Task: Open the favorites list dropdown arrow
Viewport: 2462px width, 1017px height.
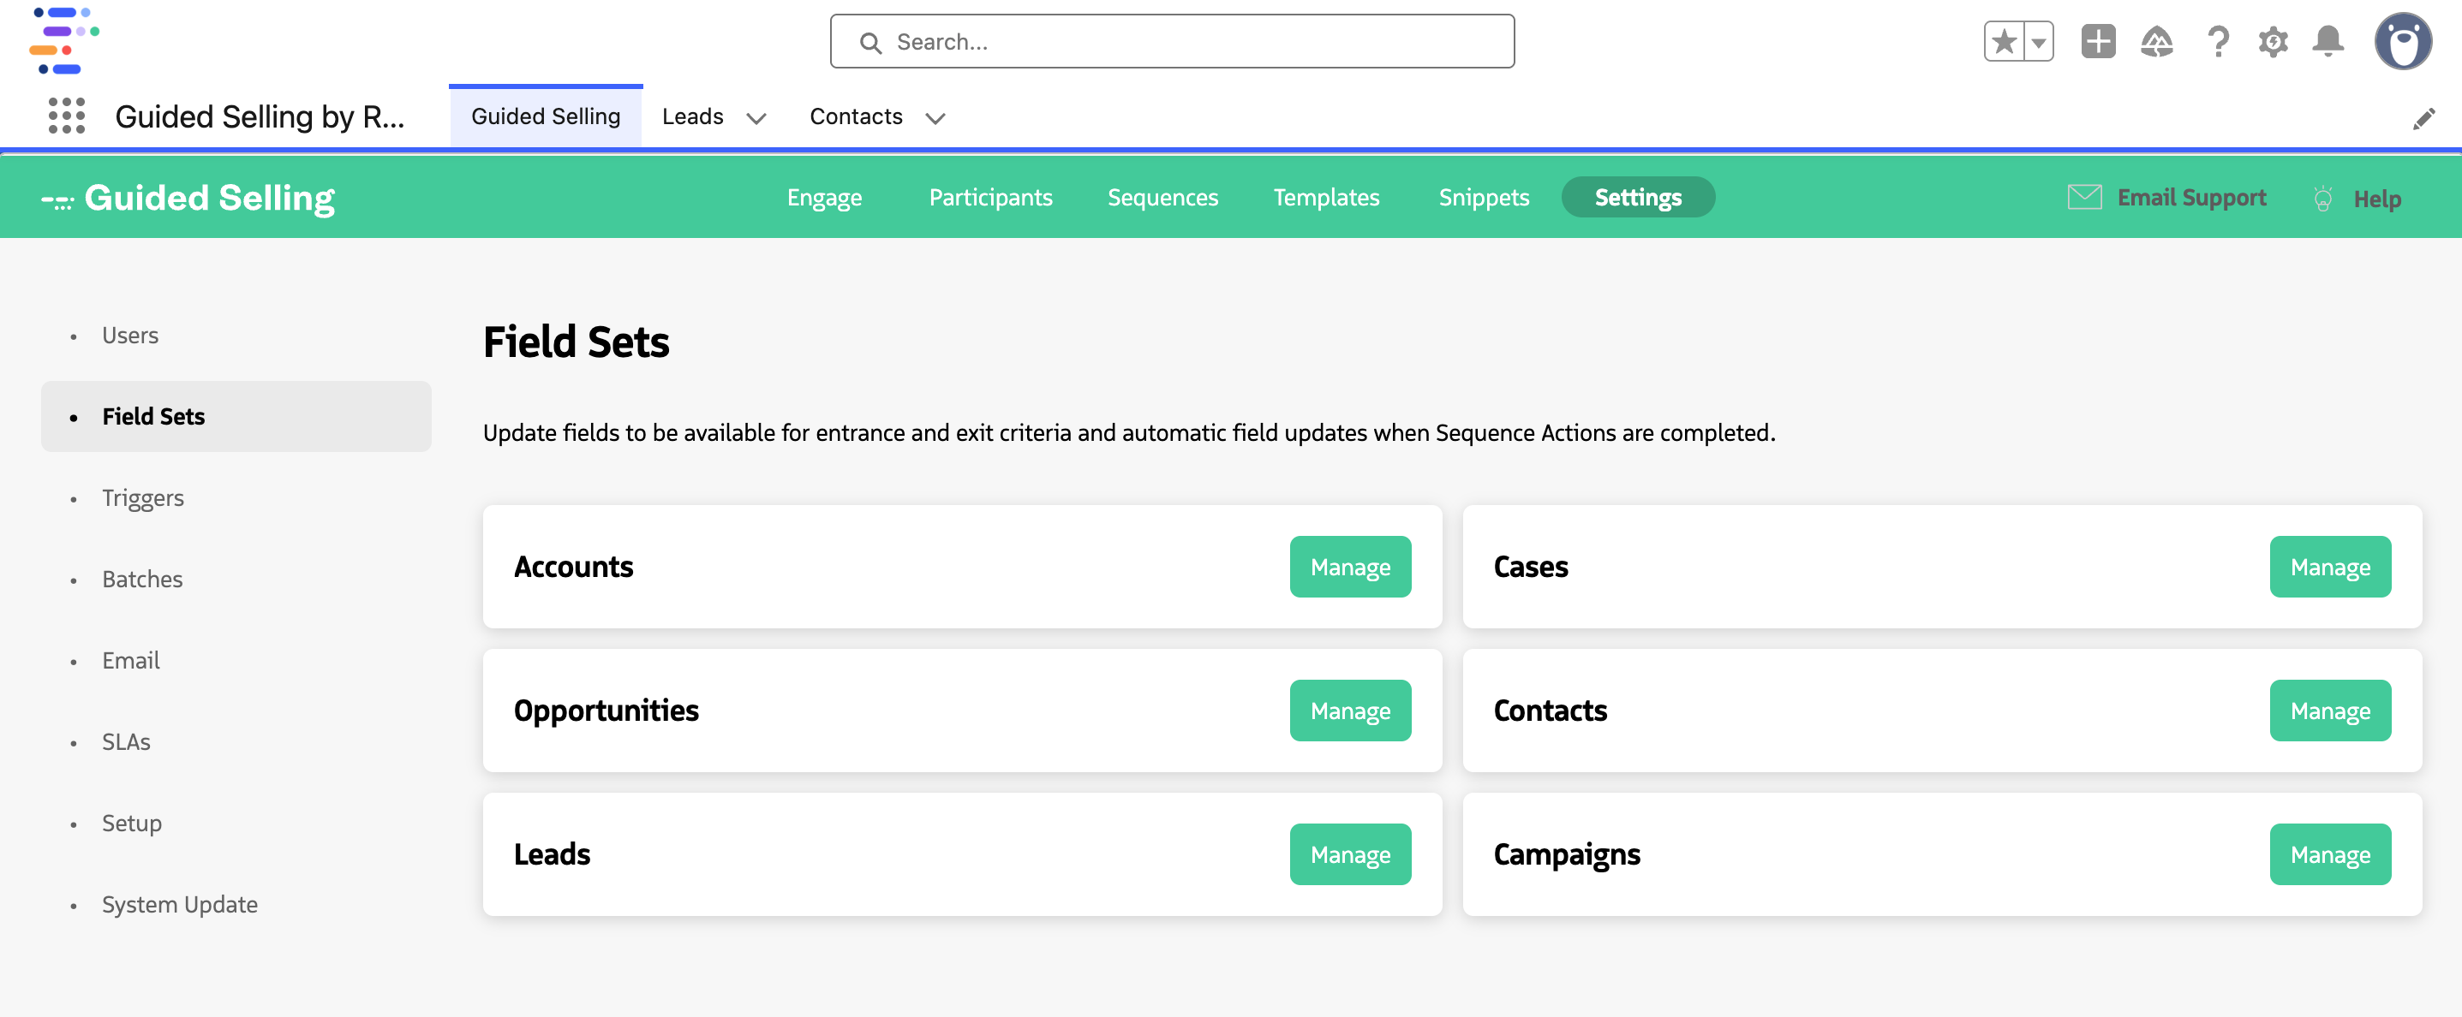Action: 2040,41
